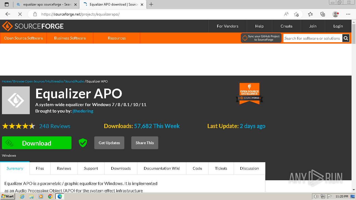Open File Explorer from taskbar
356x200 pixels.
31,196
